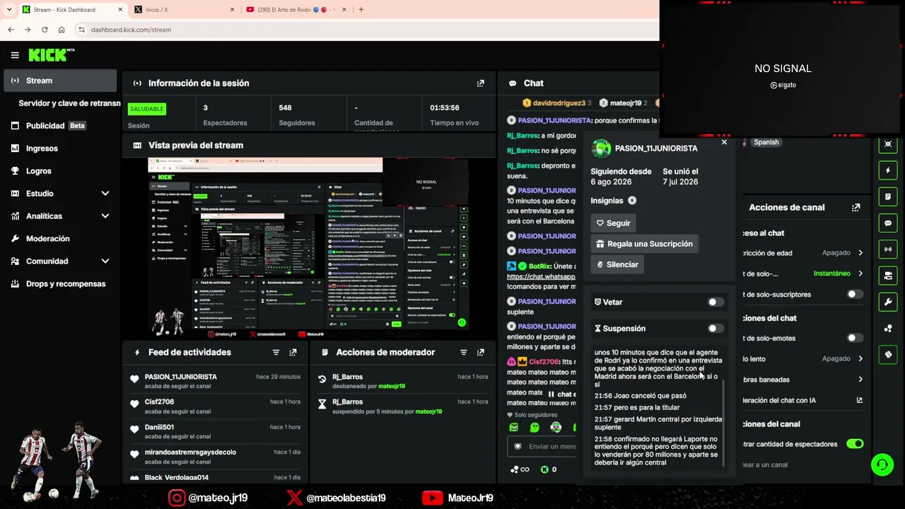
Task: Click the broadcast signal icon in right sidebar
Action: tap(889, 249)
